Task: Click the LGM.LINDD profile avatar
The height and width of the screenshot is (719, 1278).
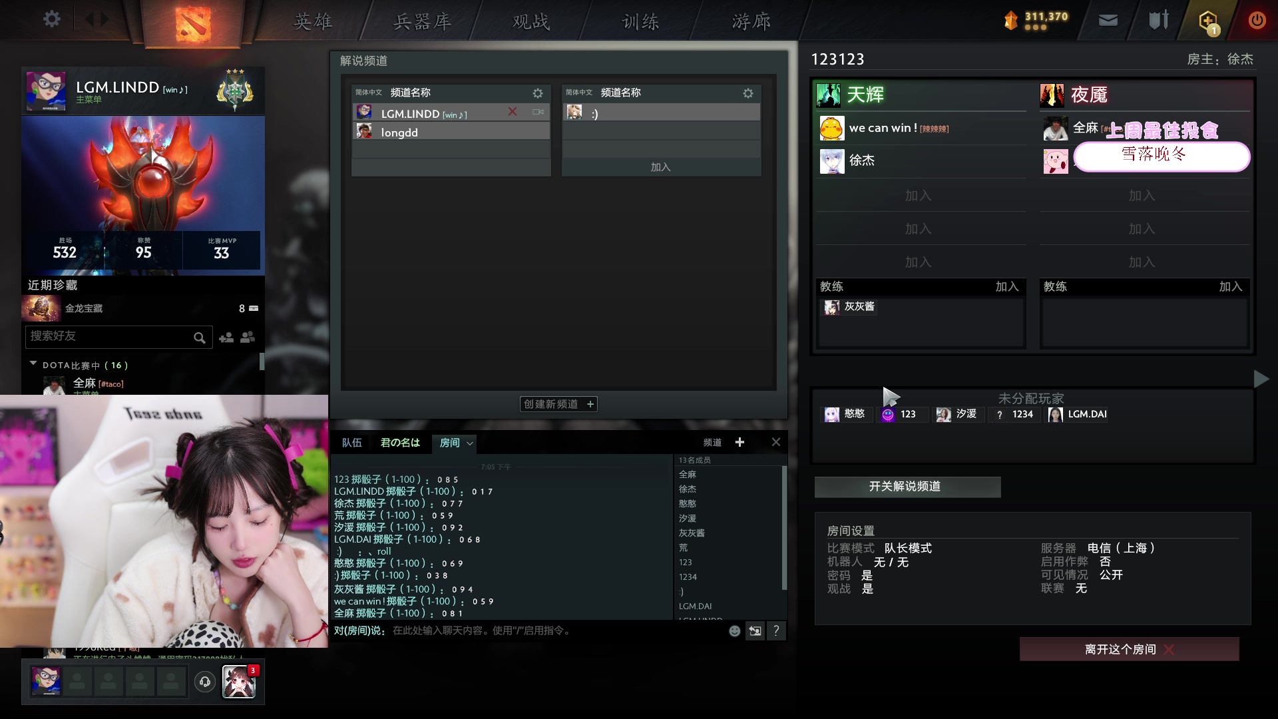Action: (x=46, y=91)
